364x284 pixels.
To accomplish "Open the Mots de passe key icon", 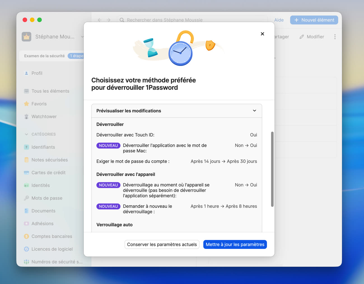I will click(27, 198).
